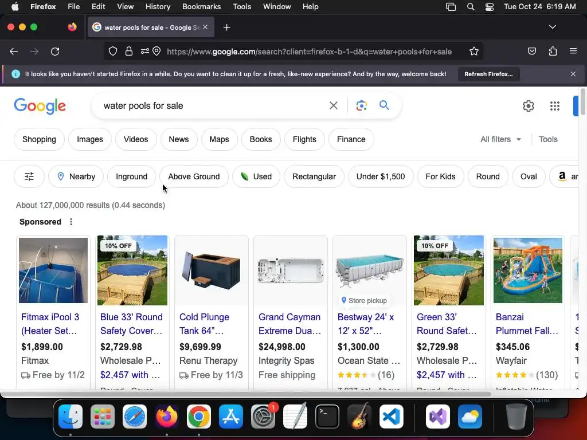Bookmark this page with the star icon
The width and height of the screenshot is (587, 440).
pyautogui.click(x=474, y=51)
